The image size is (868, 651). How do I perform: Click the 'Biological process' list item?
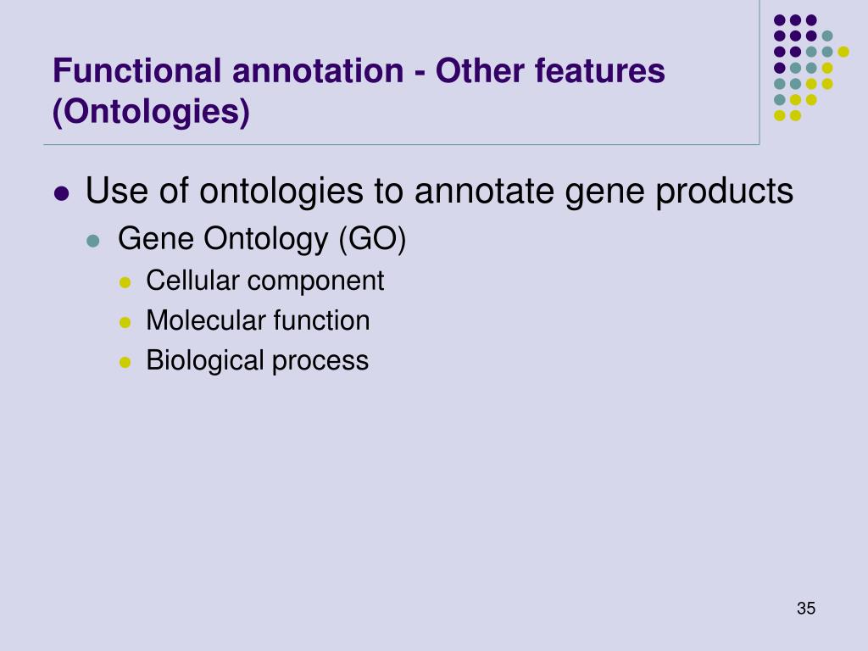coord(258,361)
